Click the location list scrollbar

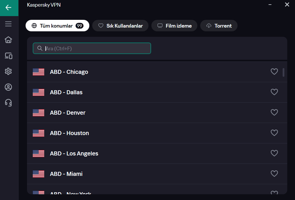tap(284, 72)
